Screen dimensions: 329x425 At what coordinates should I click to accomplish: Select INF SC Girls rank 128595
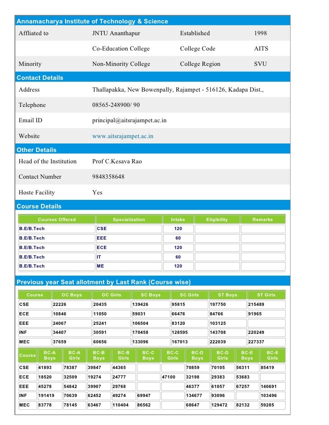click(x=180, y=333)
